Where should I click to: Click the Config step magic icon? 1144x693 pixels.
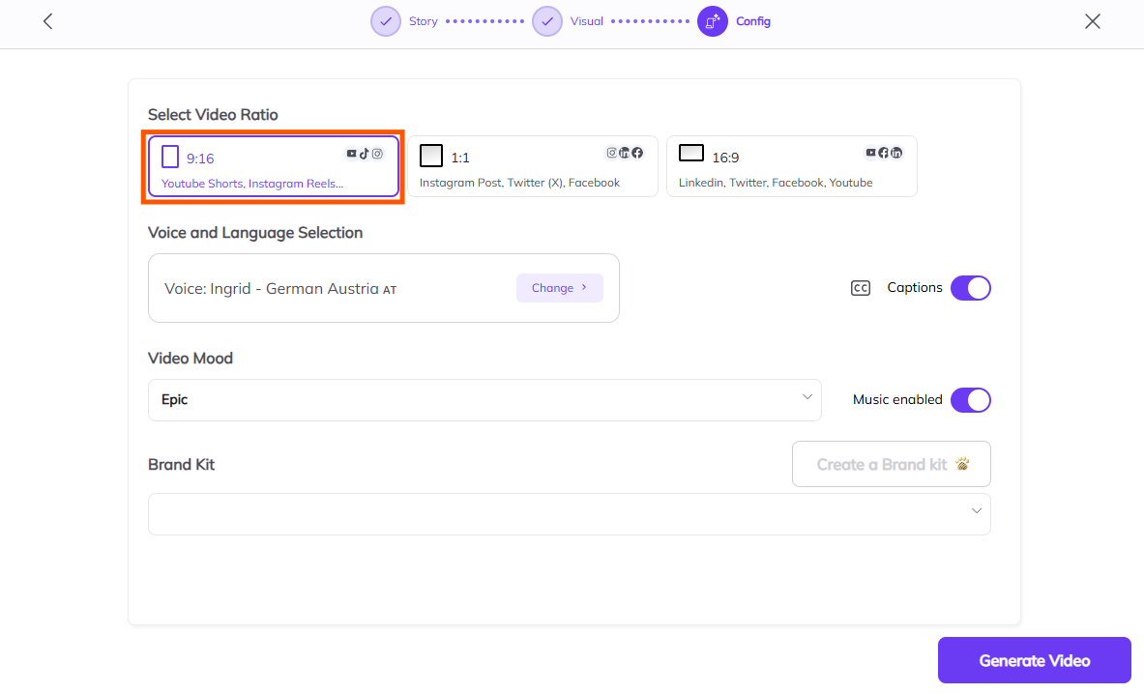click(x=713, y=21)
